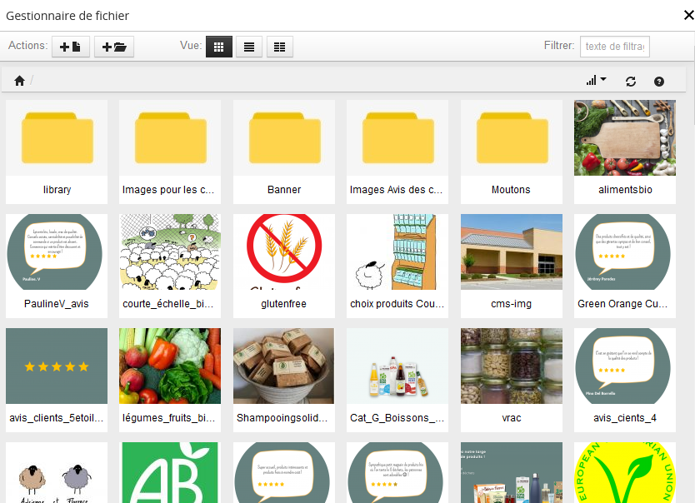Open the Banner folder
Viewport: 695px width, 503px height.
pos(284,137)
